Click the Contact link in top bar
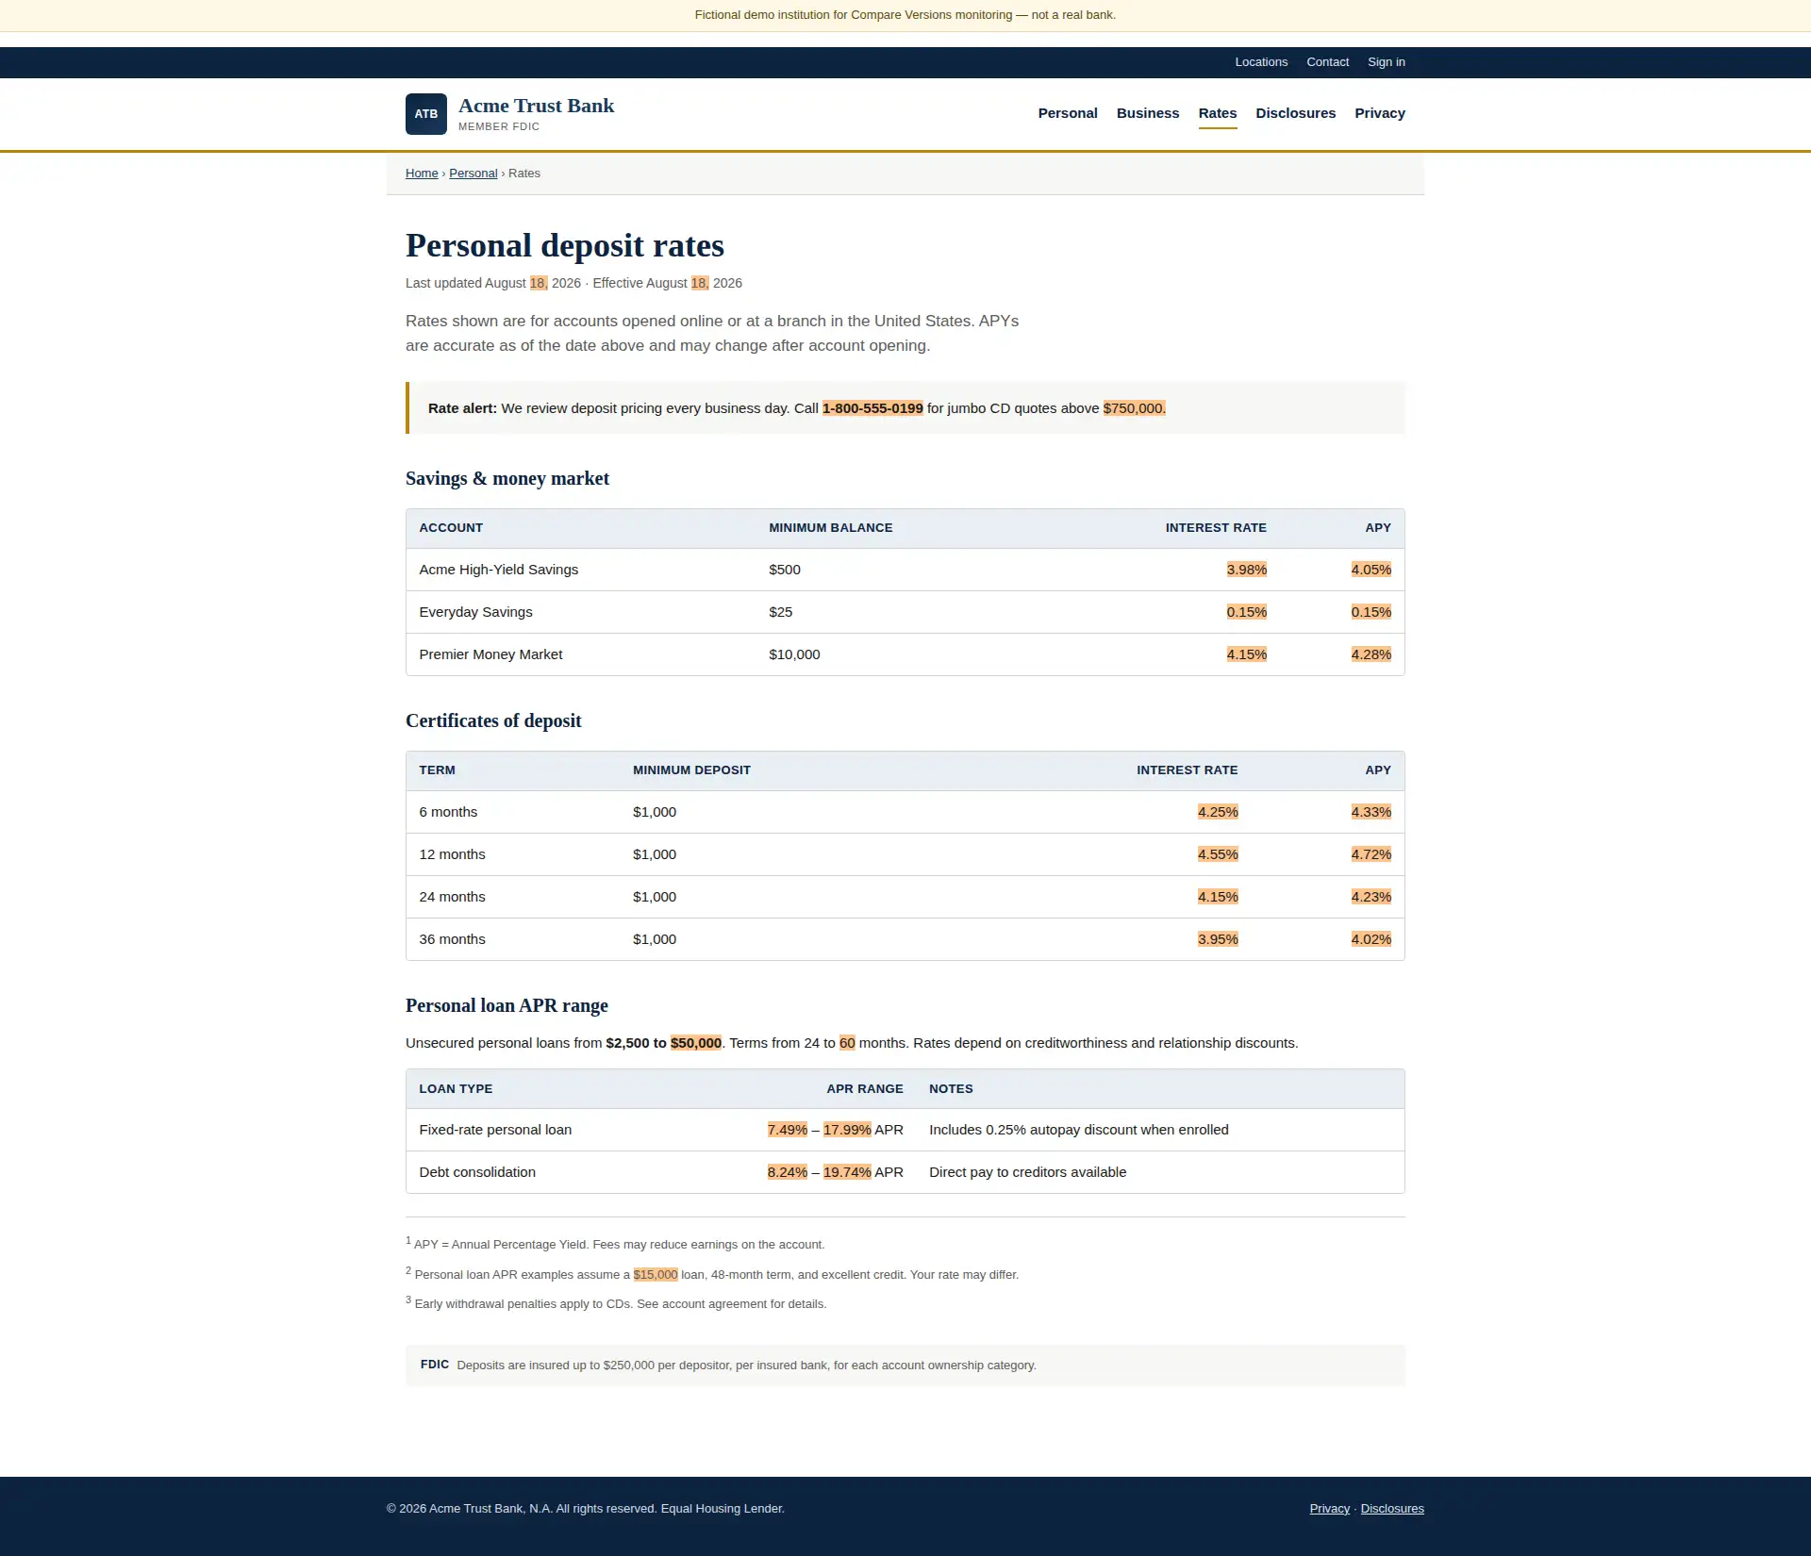Image resolution: width=1811 pixels, height=1556 pixels. click(x=1327, y=62)
